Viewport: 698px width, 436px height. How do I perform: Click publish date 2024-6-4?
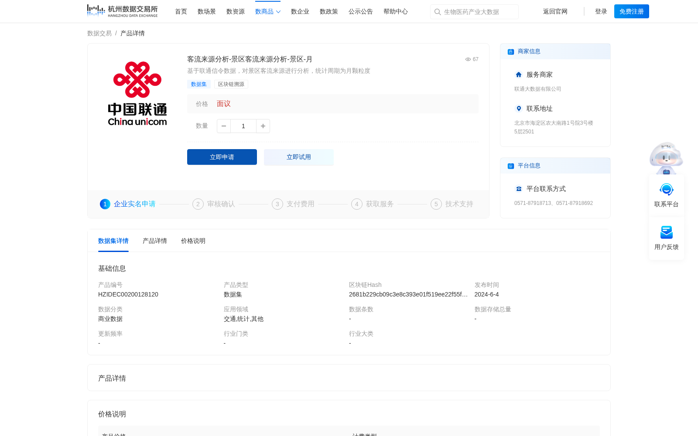(486, 294)
